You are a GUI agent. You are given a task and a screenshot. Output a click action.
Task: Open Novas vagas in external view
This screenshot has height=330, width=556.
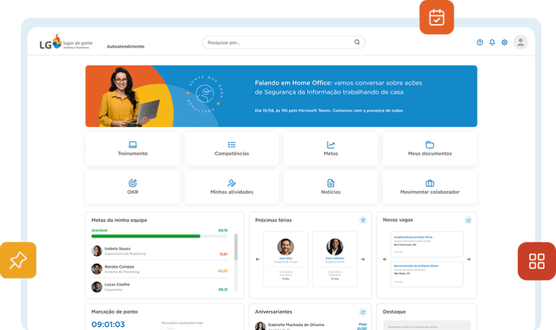coord(468,220)
